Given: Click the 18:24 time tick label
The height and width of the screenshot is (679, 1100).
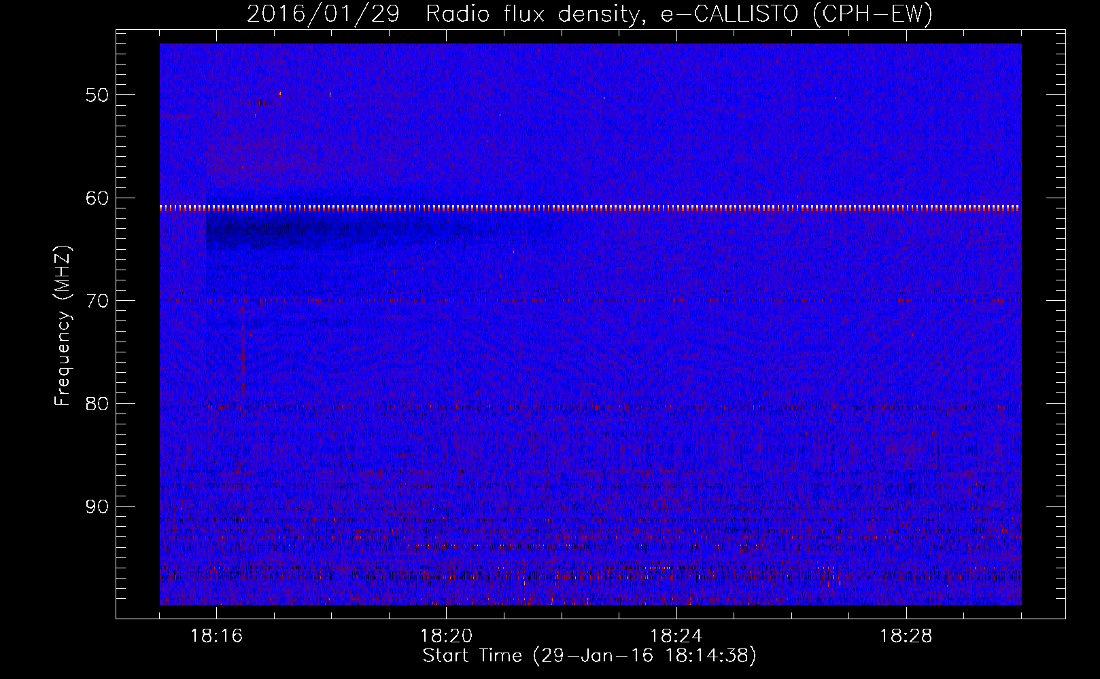Looking at the screenshot, I should [676, 636].
